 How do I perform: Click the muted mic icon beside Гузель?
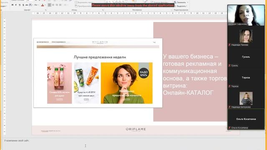click(229, 65)
